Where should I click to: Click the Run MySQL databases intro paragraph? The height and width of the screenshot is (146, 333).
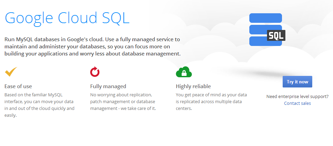(x=93, y=47)
